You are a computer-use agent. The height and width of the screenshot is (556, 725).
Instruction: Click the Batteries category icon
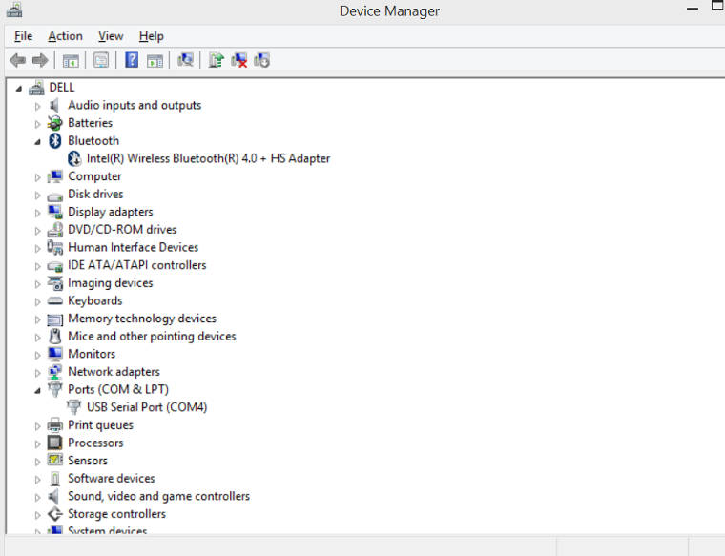coord(55,123)
